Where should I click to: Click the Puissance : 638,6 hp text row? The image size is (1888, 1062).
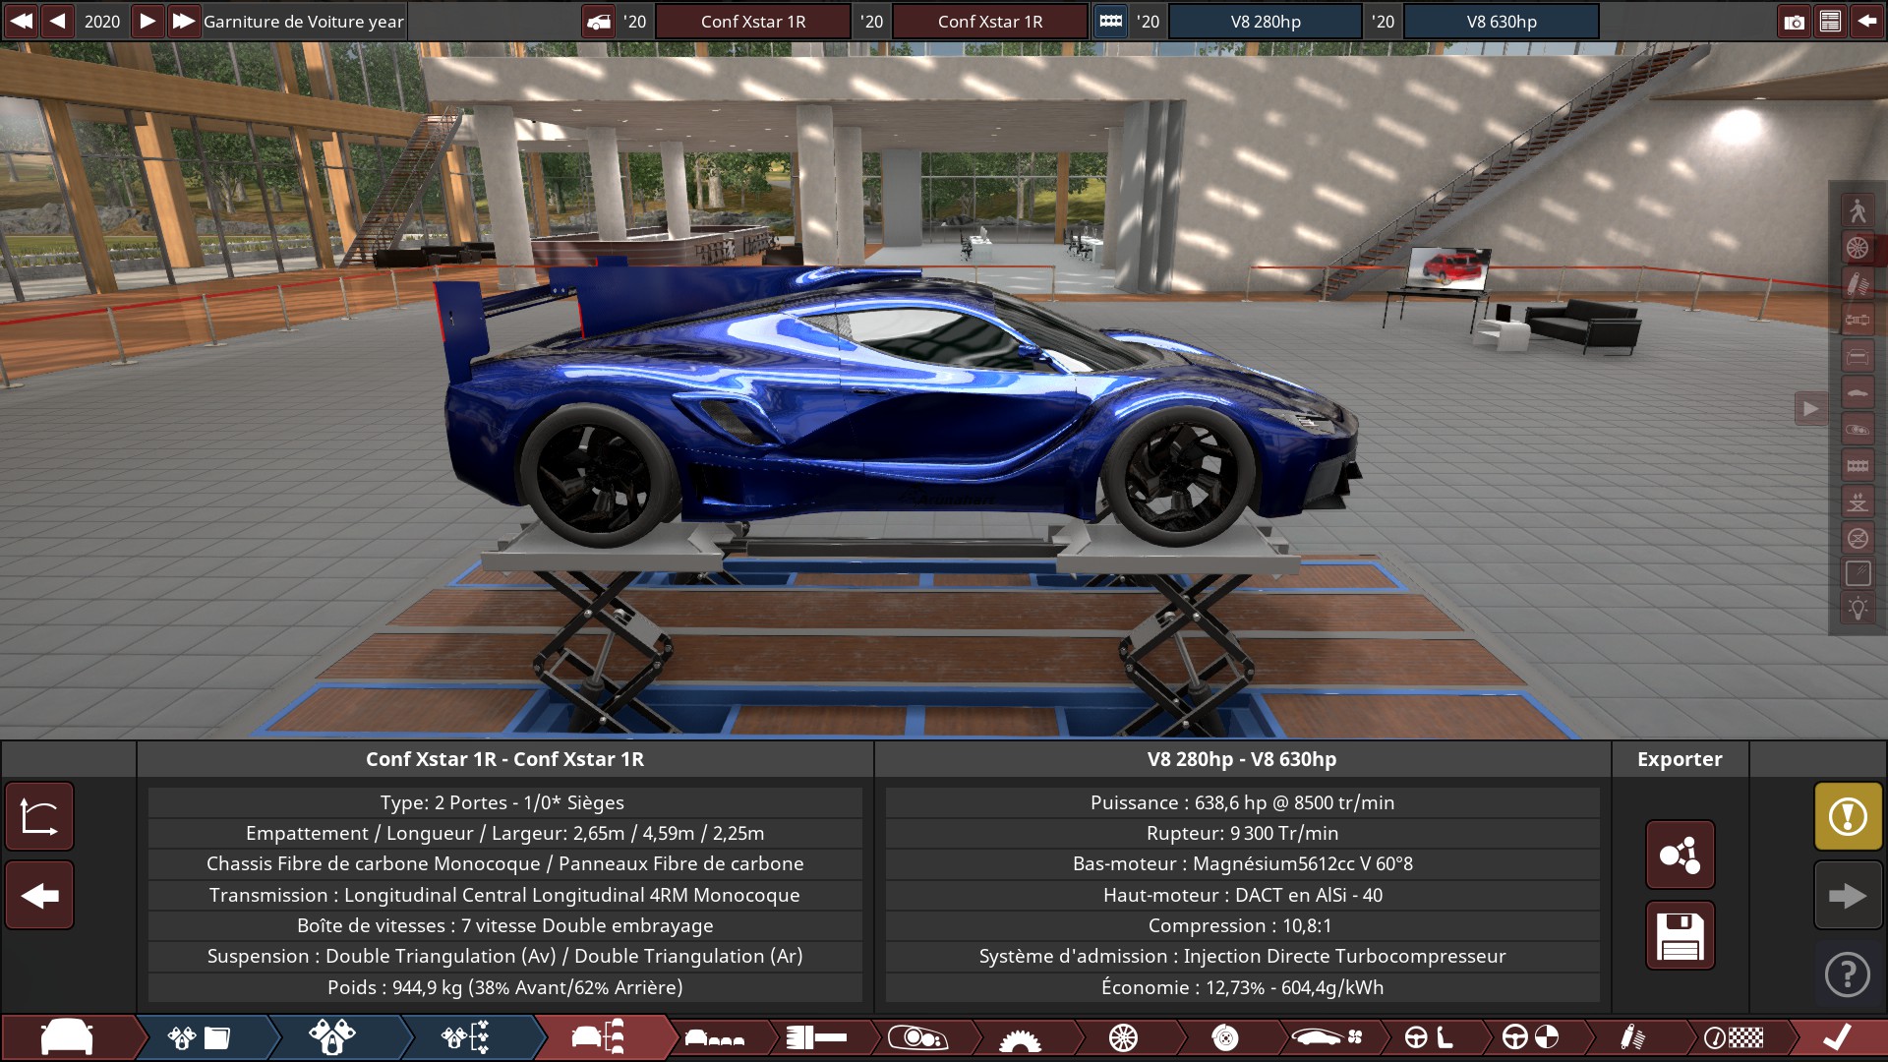point(1242,802)
